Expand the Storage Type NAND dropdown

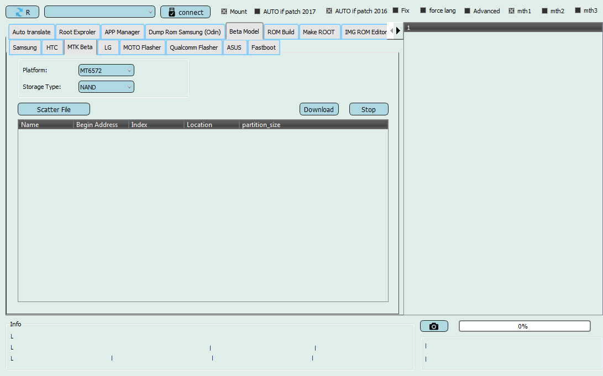pos(106,87)
